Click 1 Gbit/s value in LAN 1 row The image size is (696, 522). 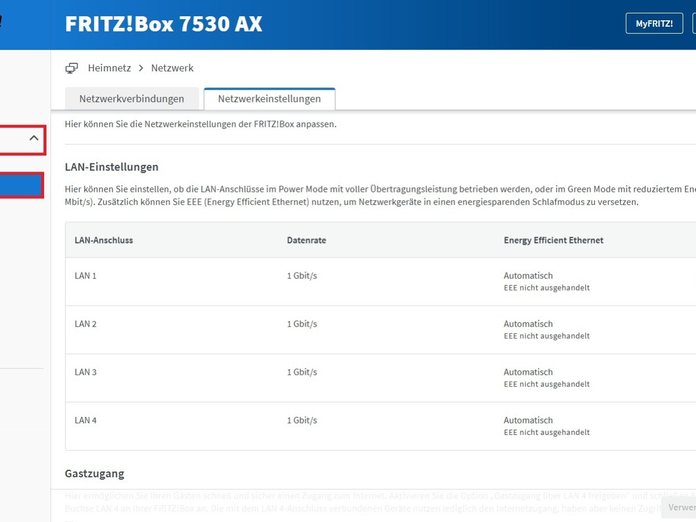[302, 276]
